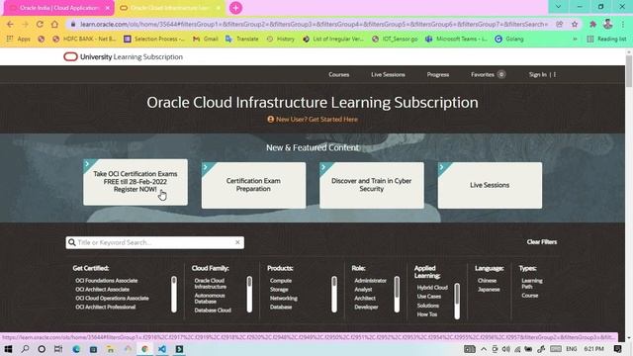Follow the New User? Get Started Here link
Screen dimensions: 633x356
pyautogui.click(x=313, y=120)
